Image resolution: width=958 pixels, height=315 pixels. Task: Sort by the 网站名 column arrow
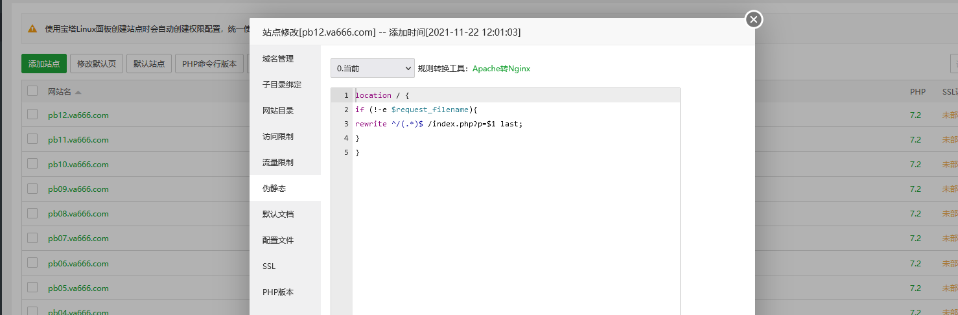coord(78,92)
